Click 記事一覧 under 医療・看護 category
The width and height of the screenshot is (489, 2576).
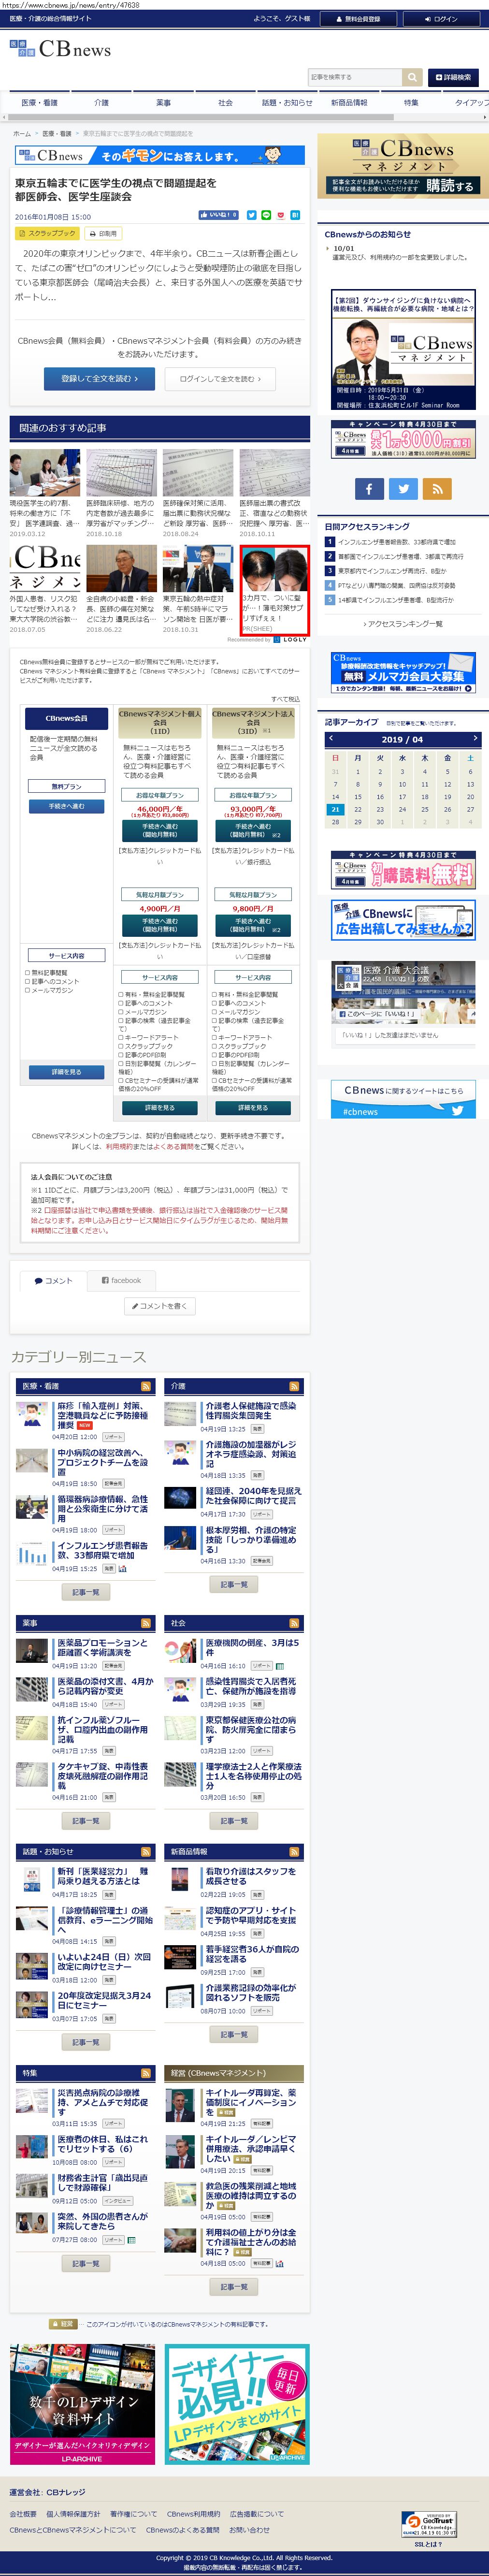86,1592
